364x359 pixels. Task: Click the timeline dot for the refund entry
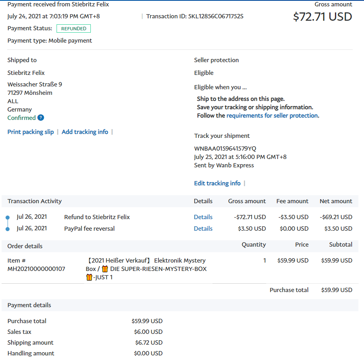tap(8, 218)
